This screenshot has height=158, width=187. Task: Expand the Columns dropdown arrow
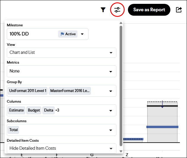[111, 111]
